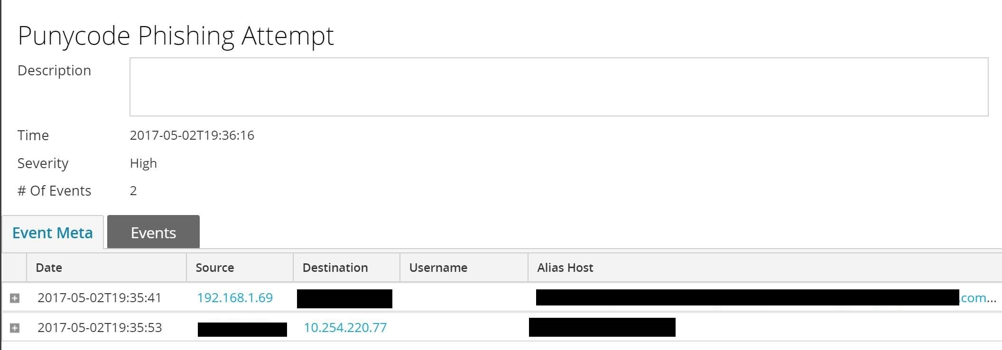Click the Source column header
The image size is (1002, 350).
point(215,268)
